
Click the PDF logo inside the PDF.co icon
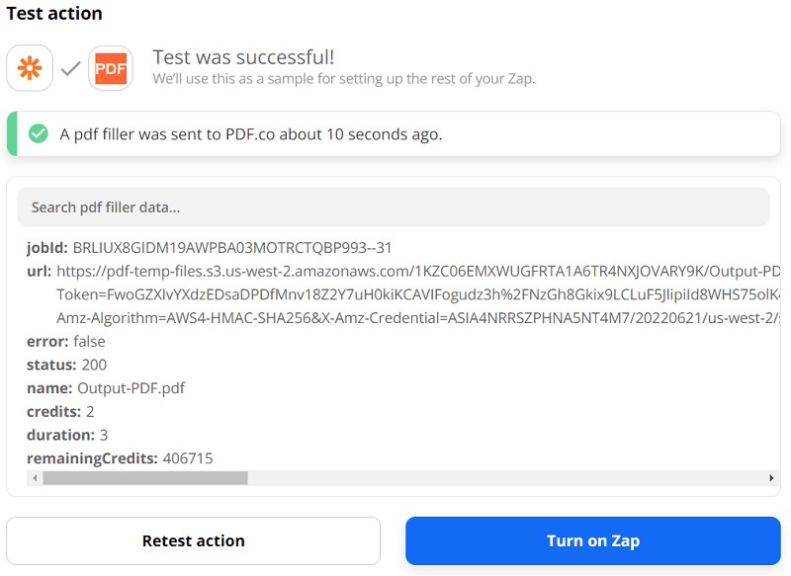click(x=111, y=67)
